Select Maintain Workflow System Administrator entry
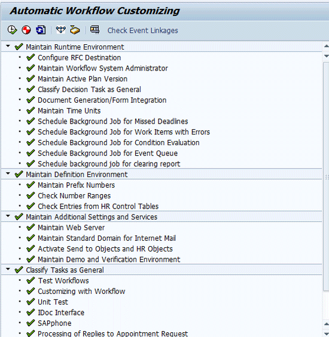329x337 pixels. click(103, 68)
